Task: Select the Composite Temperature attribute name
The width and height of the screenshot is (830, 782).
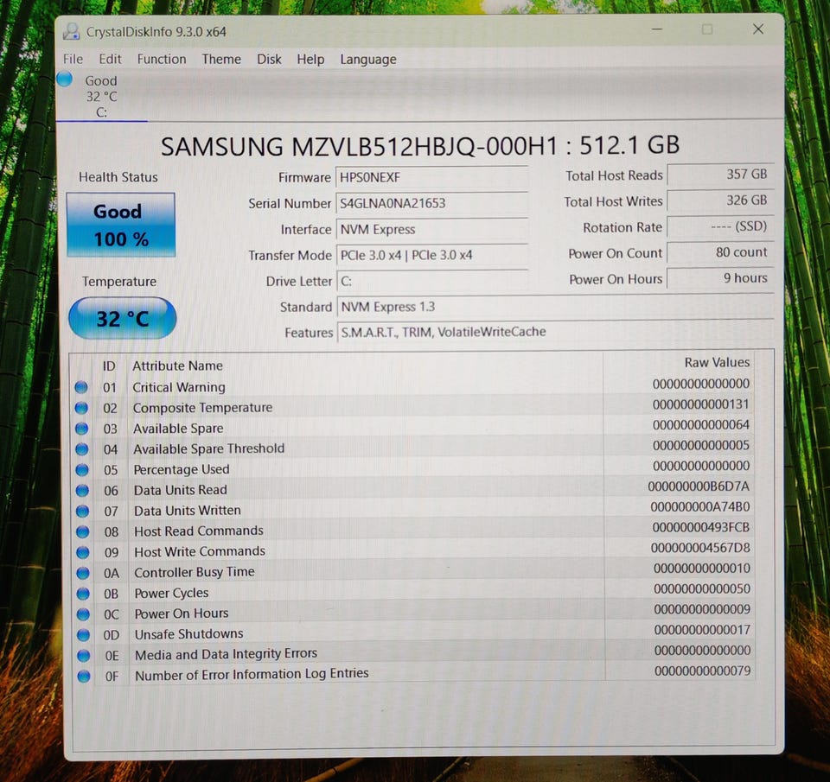Action: click(202, 407)
